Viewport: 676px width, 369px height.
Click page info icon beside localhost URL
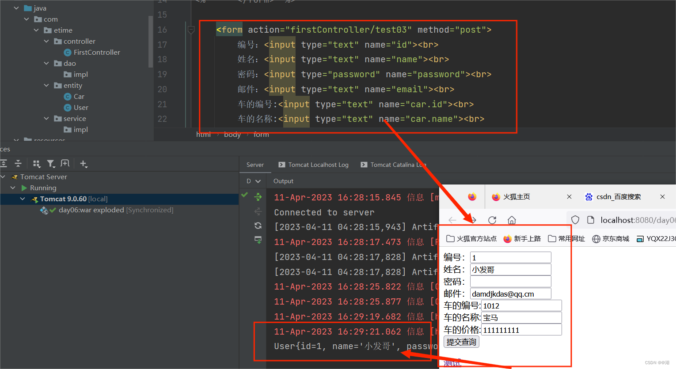pos(591,220)
